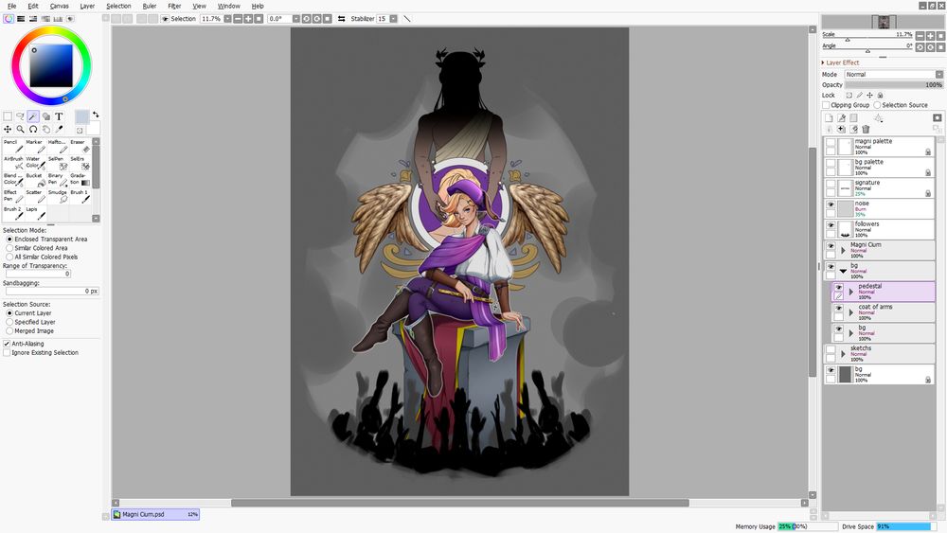Image resolution: width=947 pixels, height=533 pixels.
Task: Open the Layer menu
Action: [87, 6]
